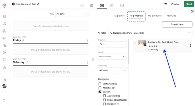The width and height of the screenshot is (195, 106).
Task: Edit the Oslo Weekend Trip title pencil
Action: pos(38,4)
